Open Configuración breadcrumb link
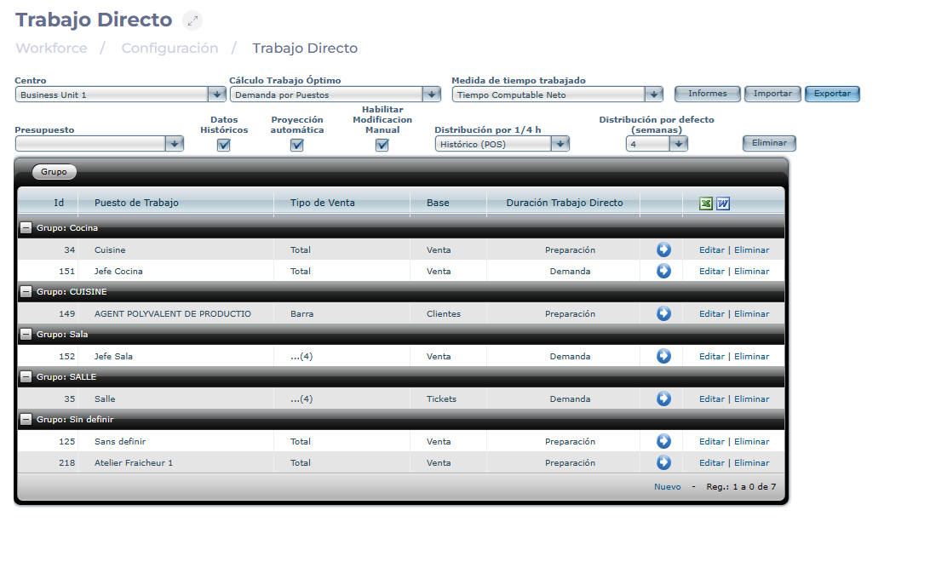The width and height of the screenshot is (930, 562). click(x=169, y=49)
